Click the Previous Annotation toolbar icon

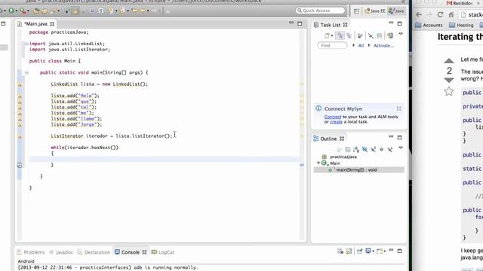pos(122,11)
